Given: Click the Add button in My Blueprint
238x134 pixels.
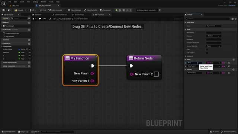Looking at the screenshot, I should pyautogui.click(x=6, y=18).
